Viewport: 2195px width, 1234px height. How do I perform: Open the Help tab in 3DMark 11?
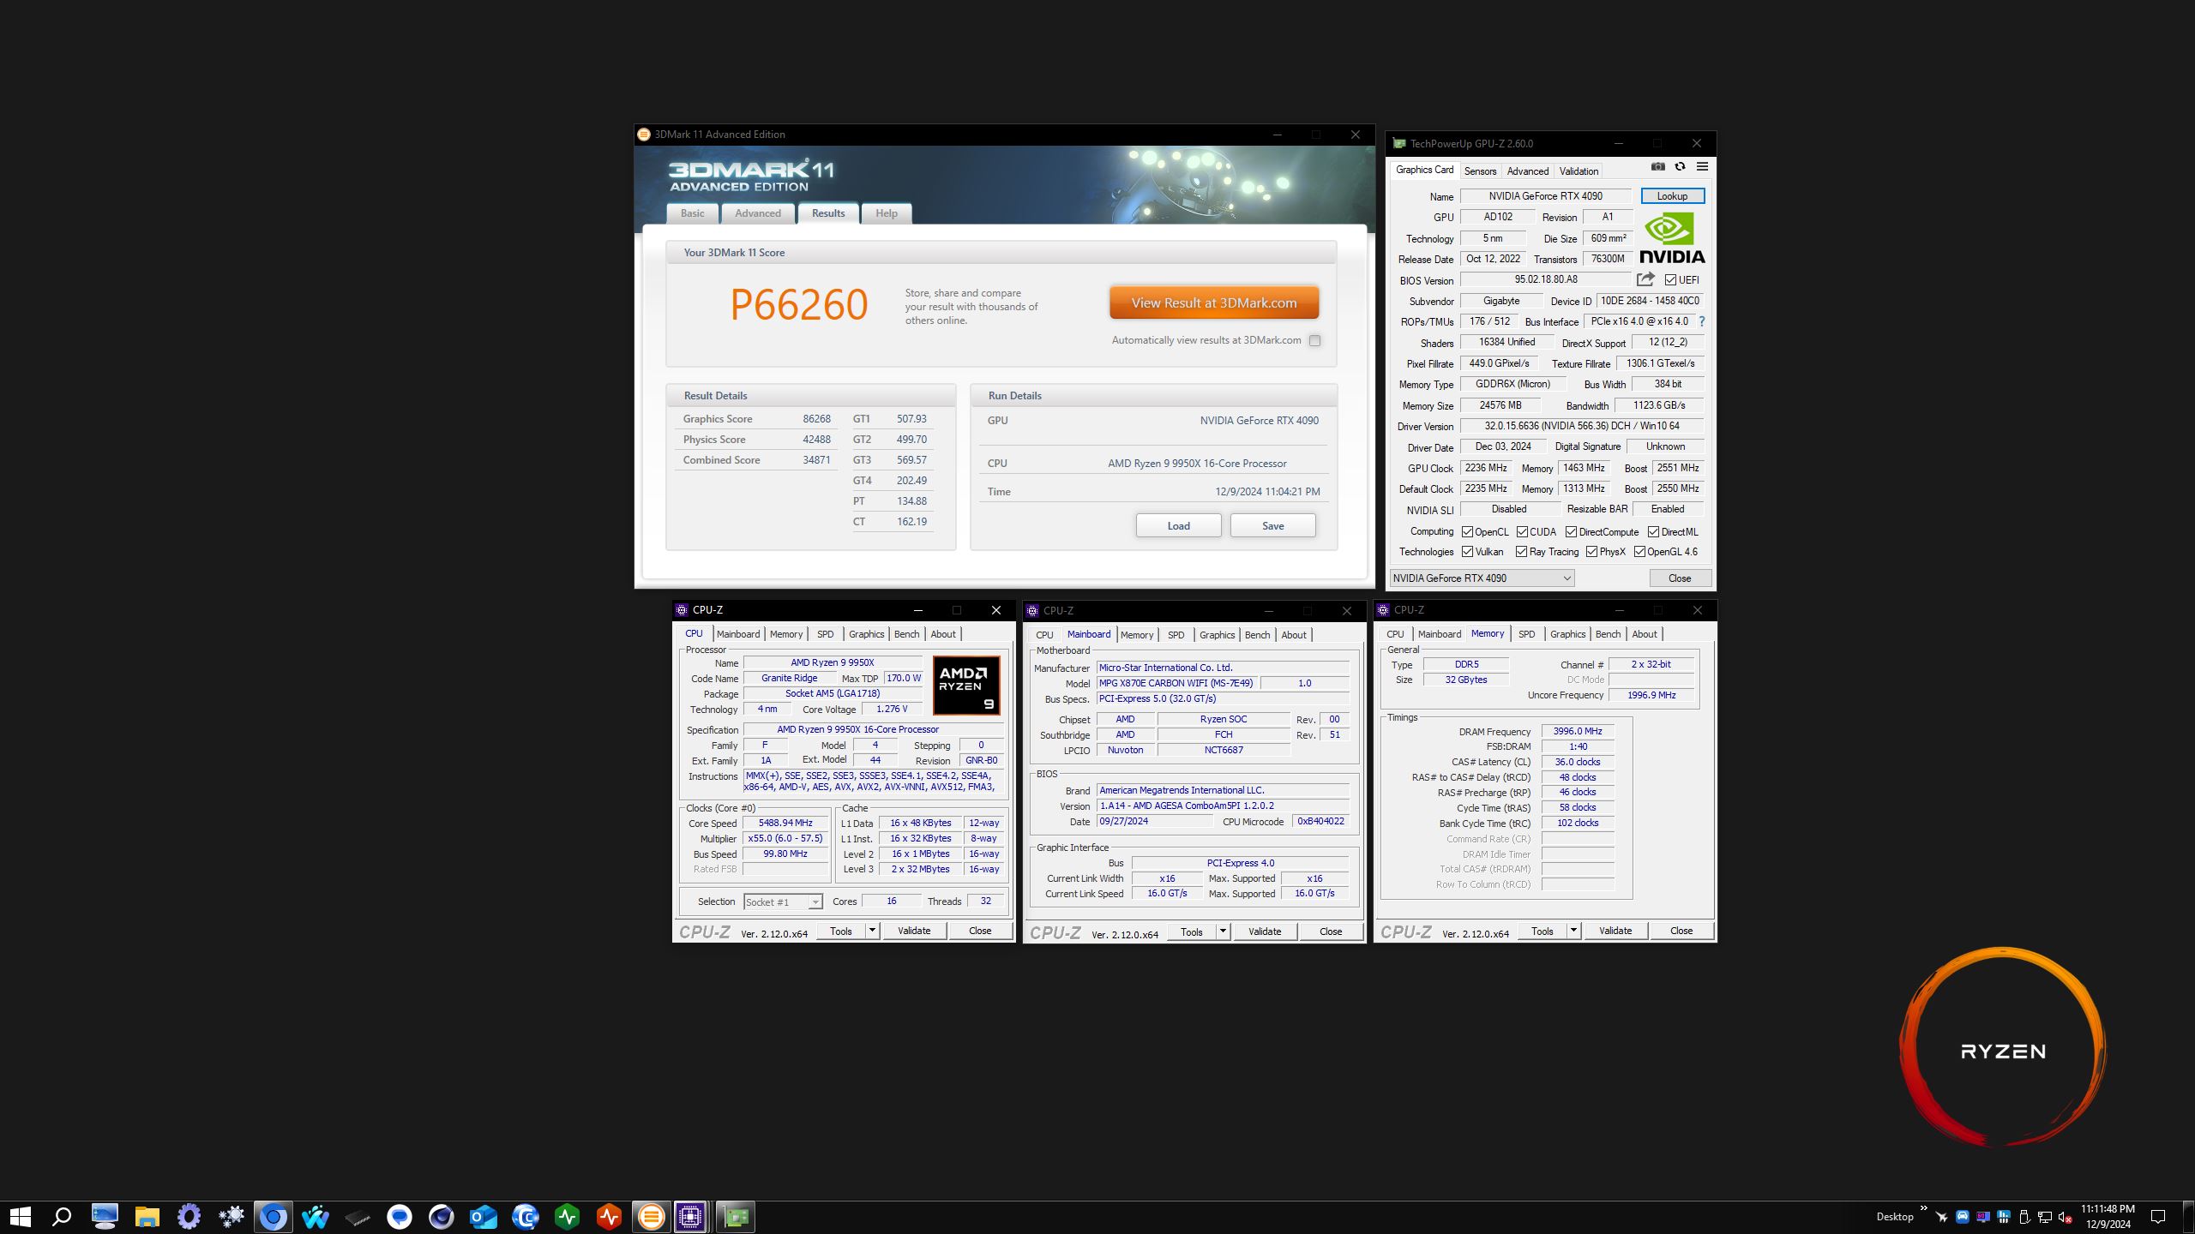pos(887,213)
